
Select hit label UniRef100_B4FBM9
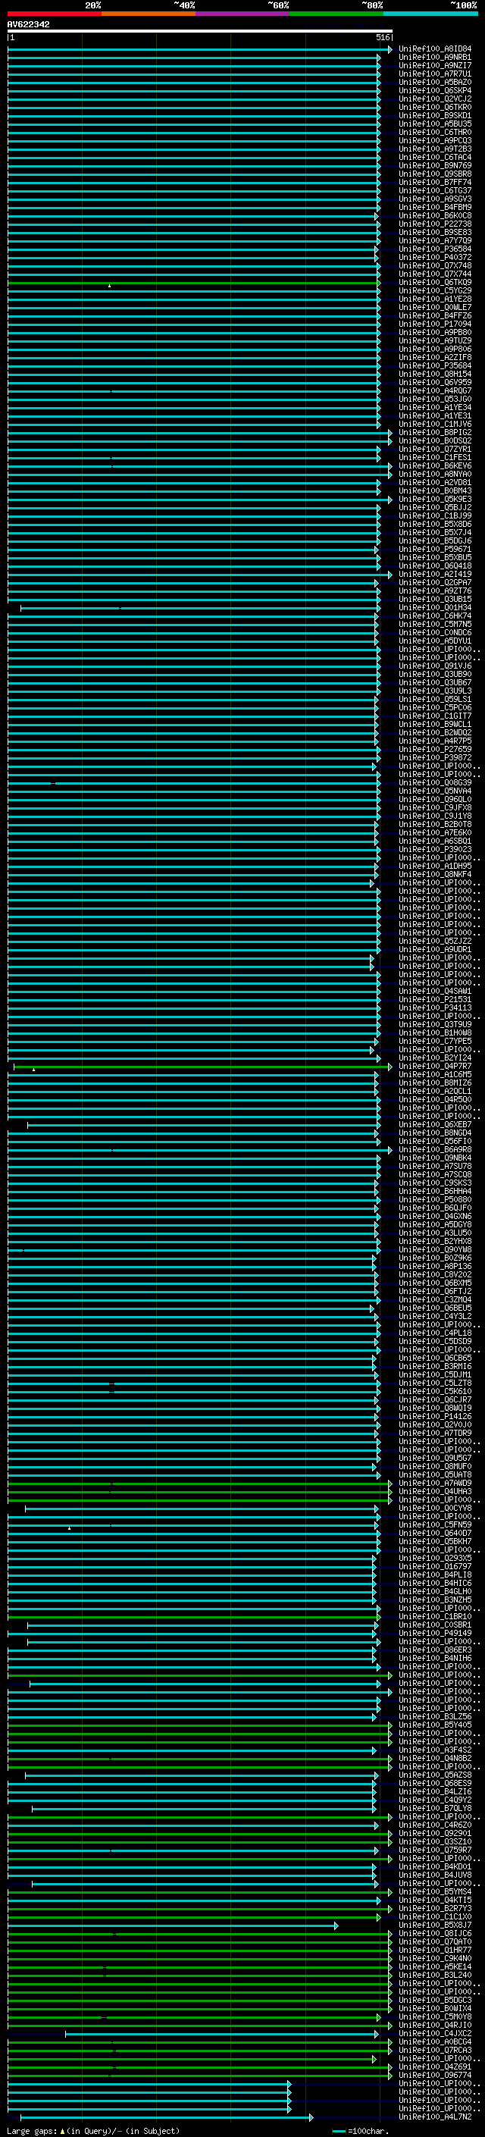tap(435, 208)
